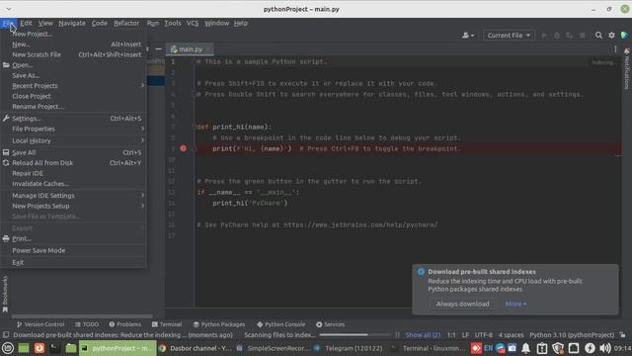Click Always download button in notification
This screenshot has height=356, width=632.
coord(462,304)
